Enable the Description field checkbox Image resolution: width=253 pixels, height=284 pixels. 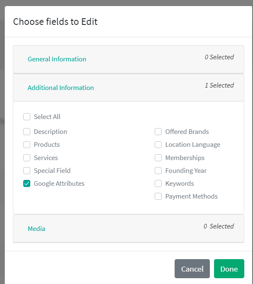27,132
